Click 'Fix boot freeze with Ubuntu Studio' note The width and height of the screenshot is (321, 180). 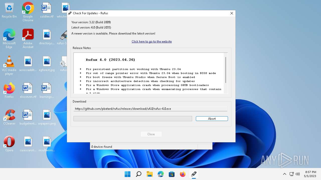pos(140,77)
